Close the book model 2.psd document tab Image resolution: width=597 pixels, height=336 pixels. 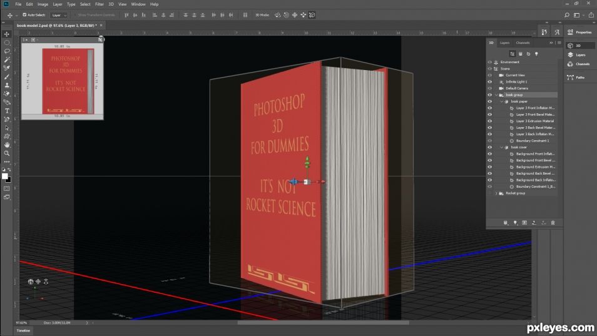pyautogui.click(x=101, y=26)
